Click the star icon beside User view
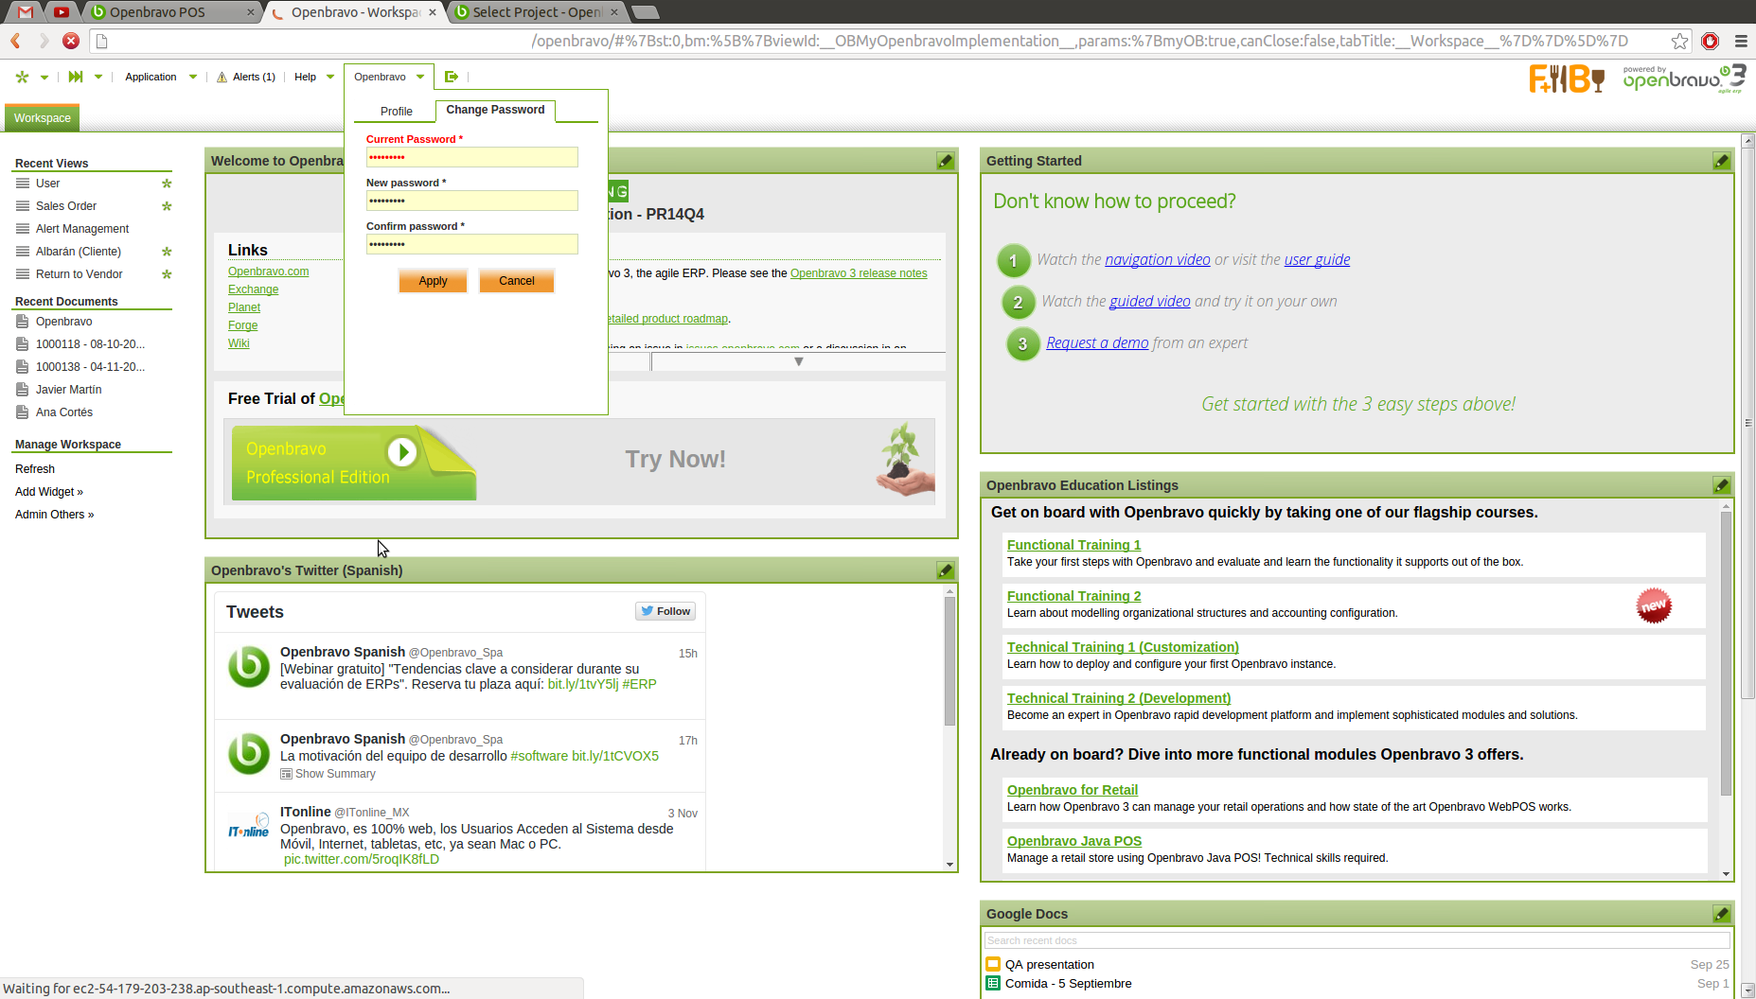Viewport: 1756px width, 999px height. point(167,184)
